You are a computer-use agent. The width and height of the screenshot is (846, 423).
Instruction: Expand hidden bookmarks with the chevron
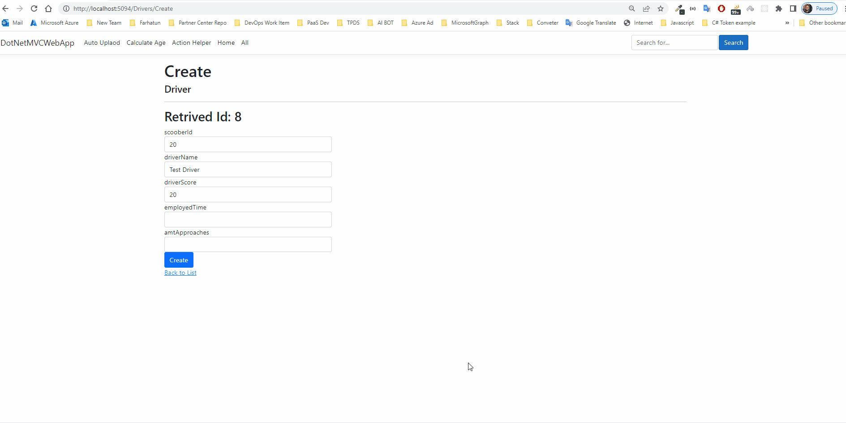[787, 23]
